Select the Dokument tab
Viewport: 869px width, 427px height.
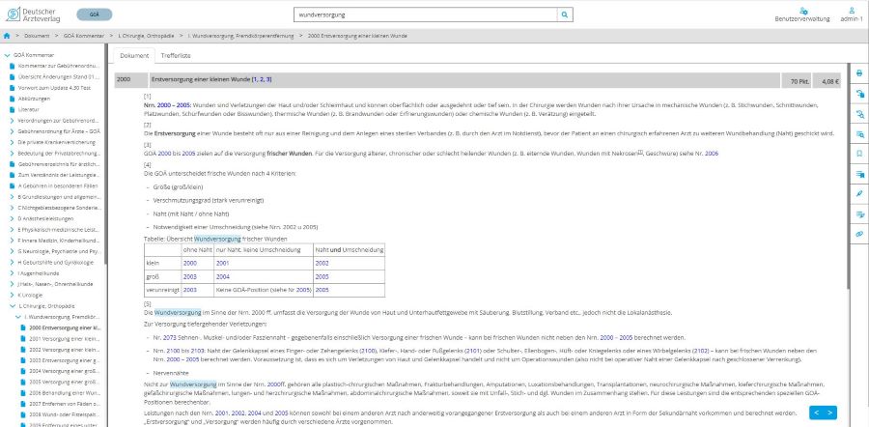pos(134,55)
